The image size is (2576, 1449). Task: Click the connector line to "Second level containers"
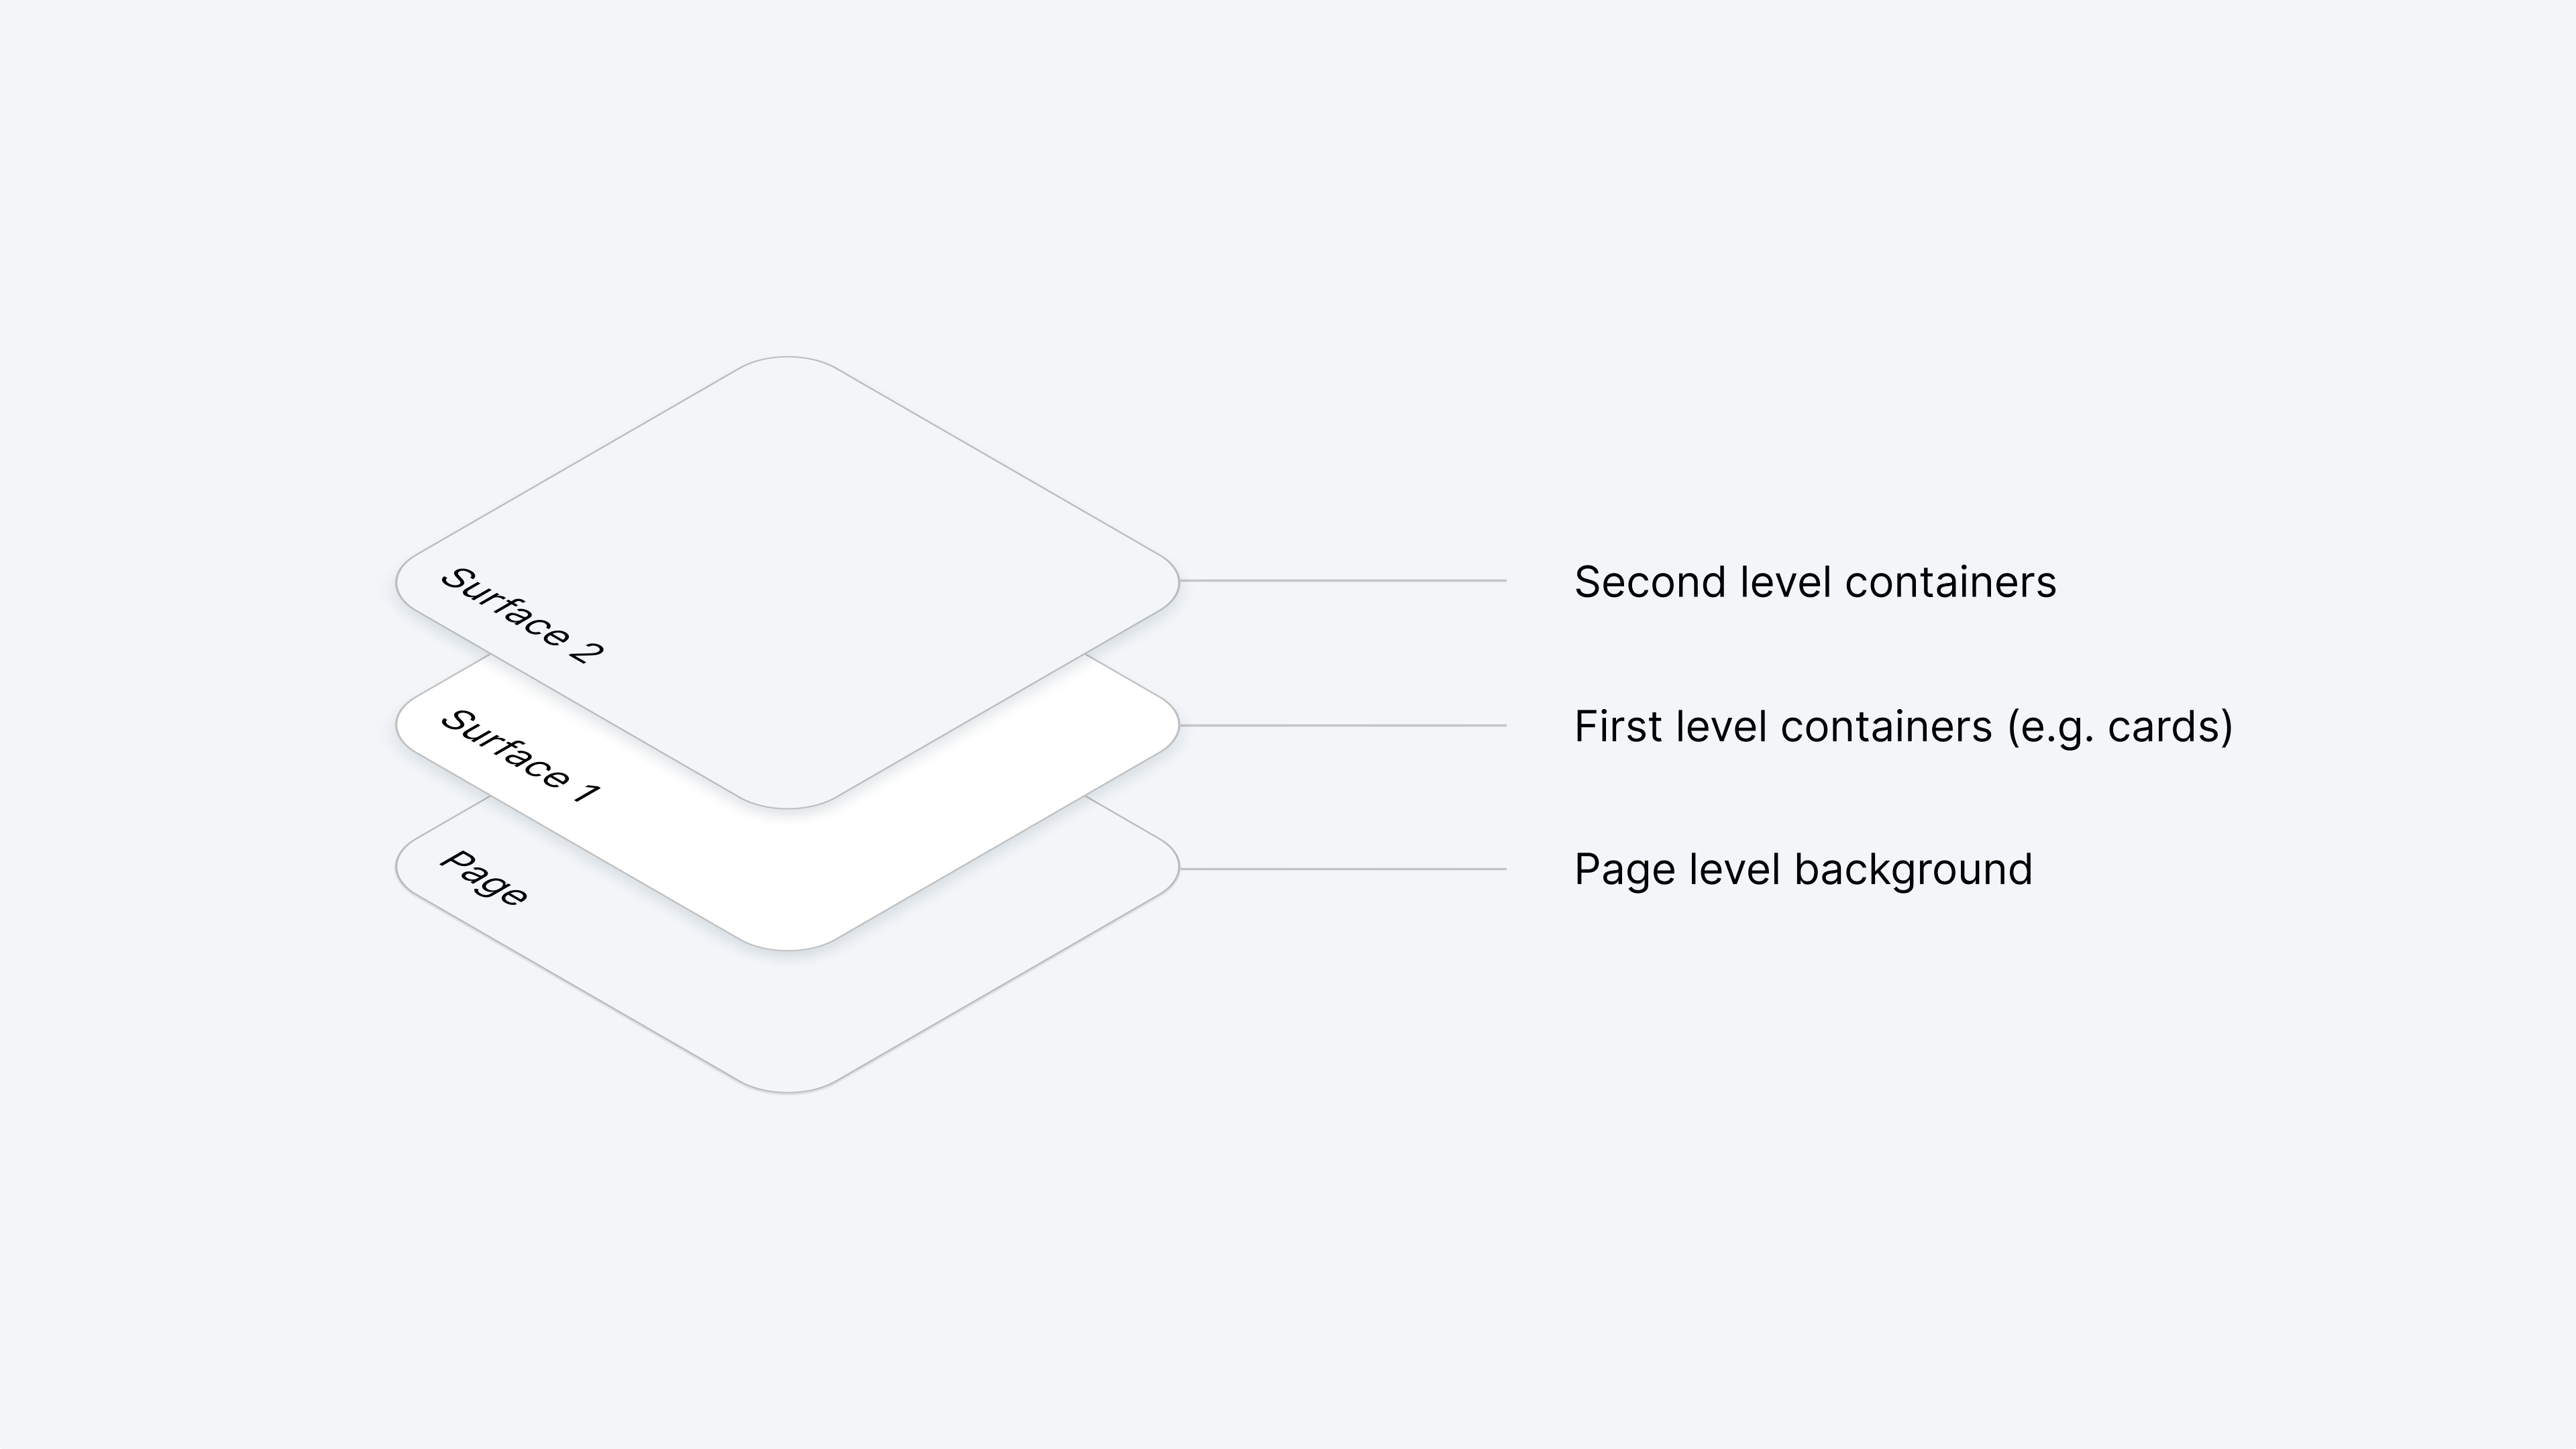[1342, 580]
